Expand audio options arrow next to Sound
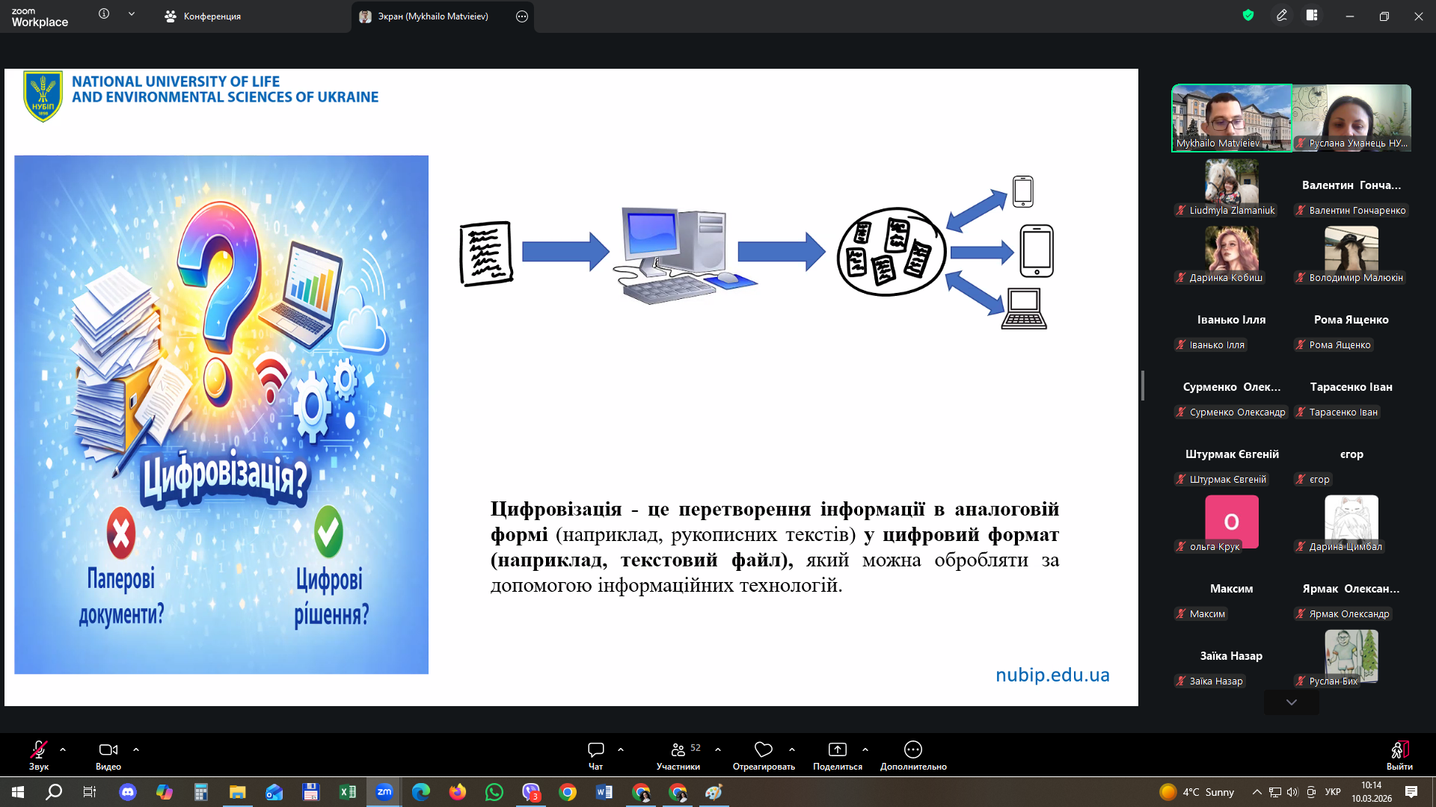Image resolution: width=1436 pixels, height=807 pixels. (x=63, y=749)
